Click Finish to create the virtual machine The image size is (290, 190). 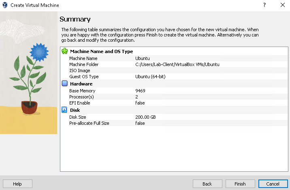tap(240, 184)
